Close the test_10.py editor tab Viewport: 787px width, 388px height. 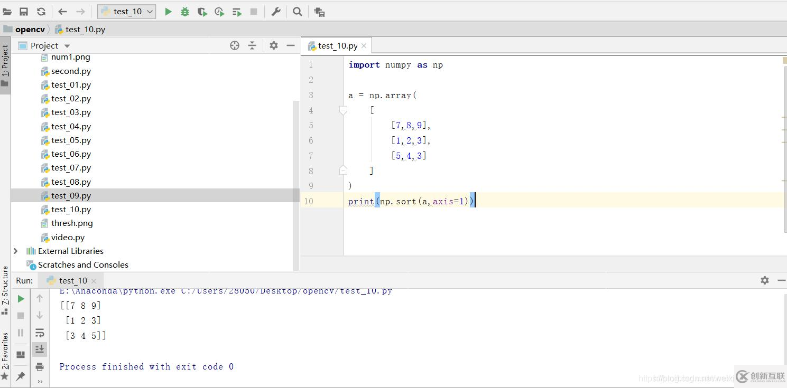tap(364, 46)
